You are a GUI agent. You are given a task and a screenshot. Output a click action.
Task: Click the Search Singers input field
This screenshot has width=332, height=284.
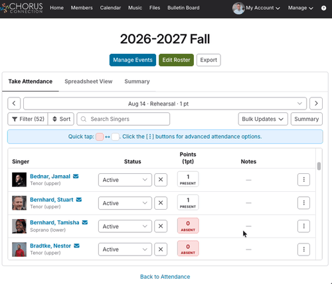pos(124,119)
